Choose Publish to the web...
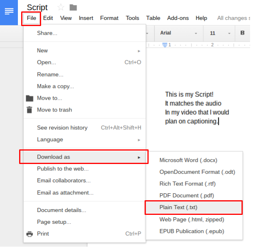The image size is (257, 247). tap(85, 169)
